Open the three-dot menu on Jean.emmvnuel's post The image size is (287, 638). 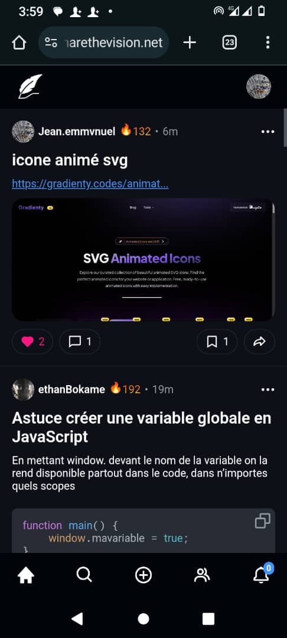click(x=268, y=132)
